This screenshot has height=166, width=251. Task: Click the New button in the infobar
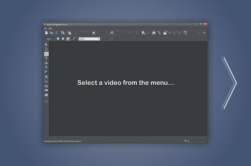pos(49,39)
